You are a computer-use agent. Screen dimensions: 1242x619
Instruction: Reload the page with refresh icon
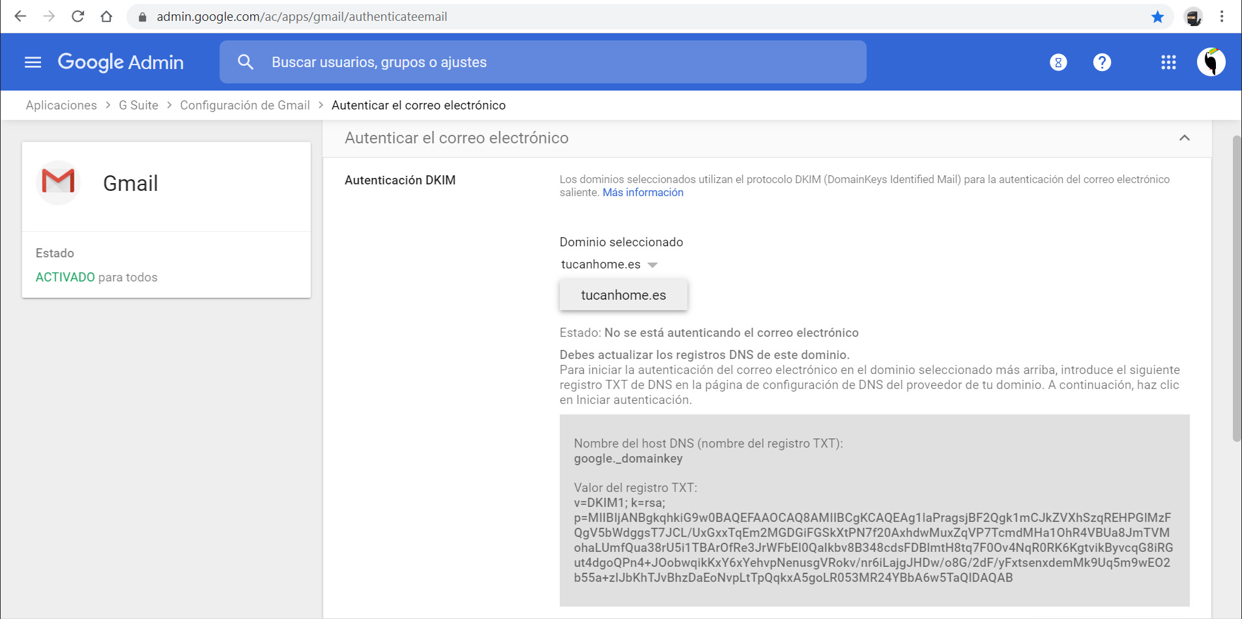click(78, 16)
